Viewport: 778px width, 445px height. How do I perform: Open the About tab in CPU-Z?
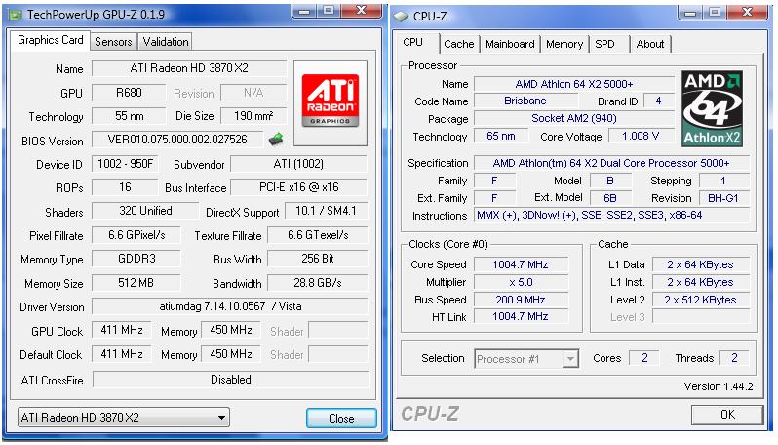coord(650,44)
